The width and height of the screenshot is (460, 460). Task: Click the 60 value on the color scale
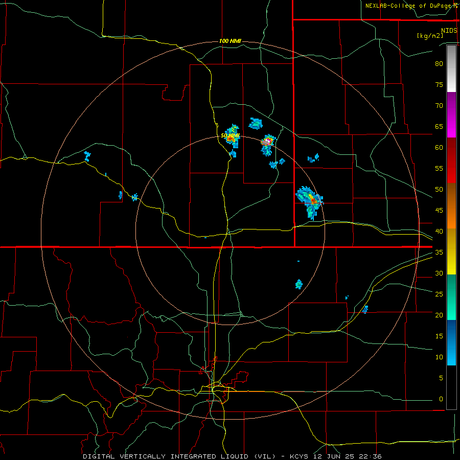click(439, 148)
